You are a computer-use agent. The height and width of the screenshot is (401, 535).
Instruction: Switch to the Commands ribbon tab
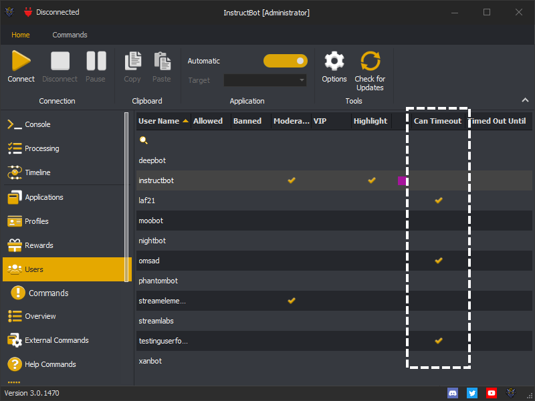tap(70, 35)
